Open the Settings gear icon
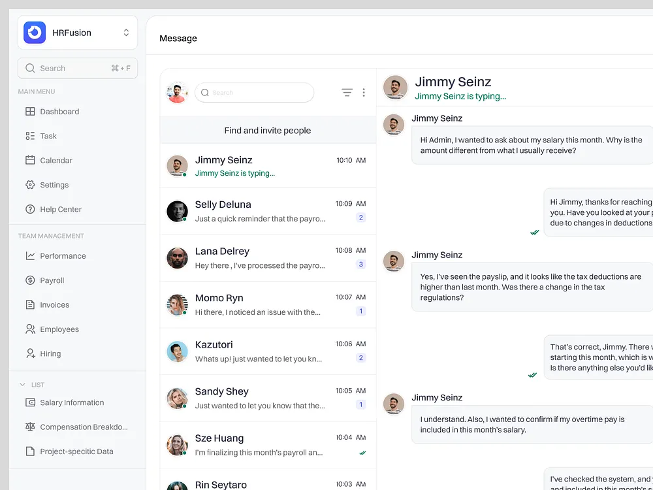This screenshot has width=653, height=490. 30,184
